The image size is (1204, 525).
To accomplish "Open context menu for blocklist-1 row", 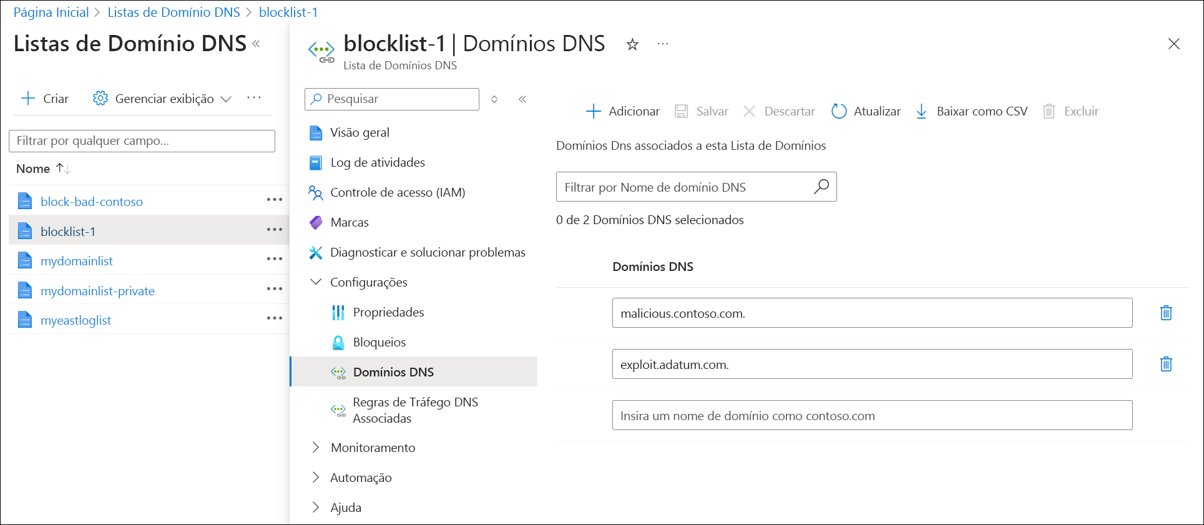I will pyautogui.click(x=275, y=230).
